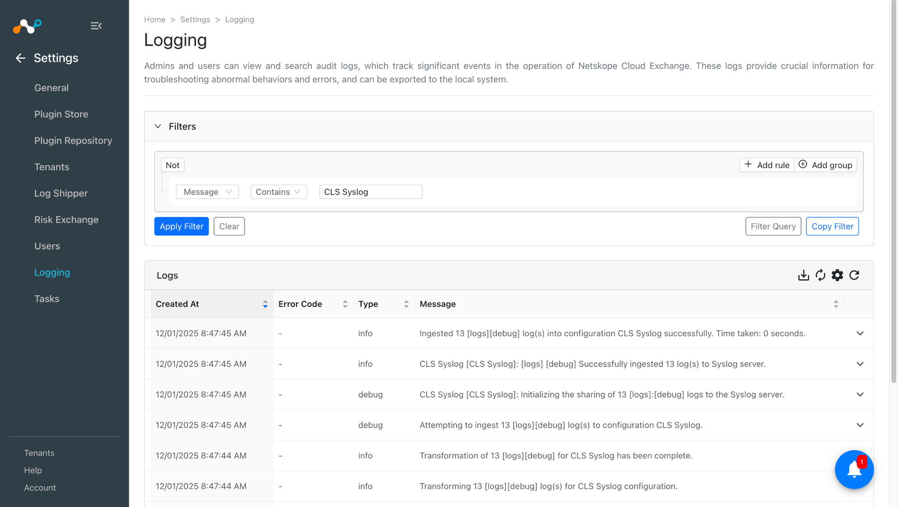898x507 pixels.
Task: Open General settings page
Action: click(51, 88)
